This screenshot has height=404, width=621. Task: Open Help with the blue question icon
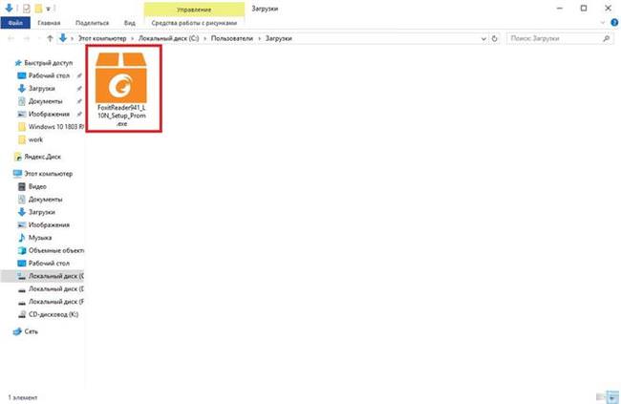click(x=614, y=23)
